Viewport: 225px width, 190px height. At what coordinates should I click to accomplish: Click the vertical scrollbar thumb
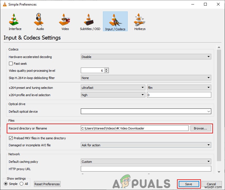pyautogui.click(x=219, y=105)
